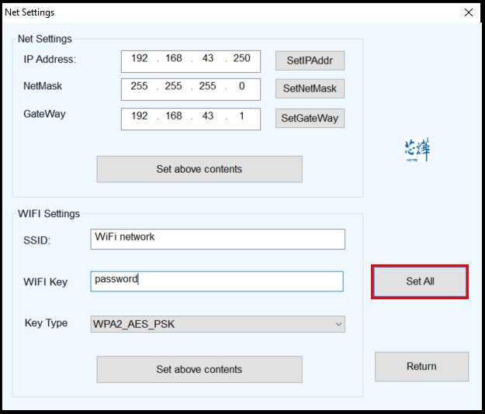This screenshot has height=414, width=485.
Task: Select the first octet of IP Address
Action: pos(140,59)
